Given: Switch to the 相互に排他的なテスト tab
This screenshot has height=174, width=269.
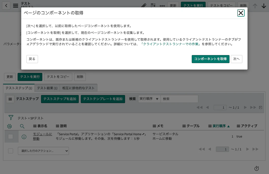Looking at the screenshot, I should tap(79, 88).
